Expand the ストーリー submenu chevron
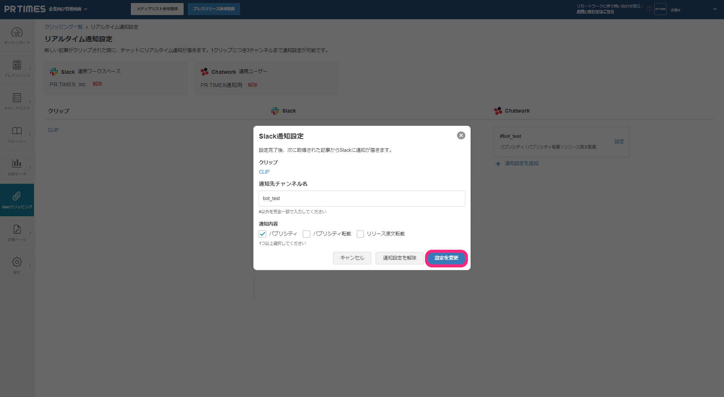The width and height of the screenshot is (724, 397). (30, 134)
